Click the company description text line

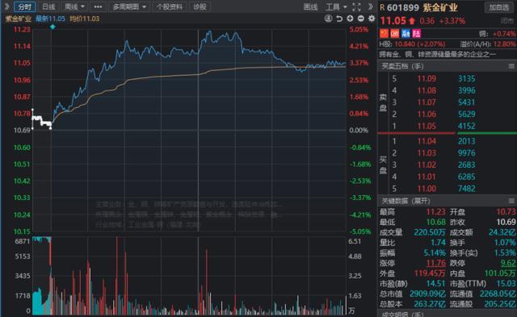pyautogui.click(x=437, y=54)
